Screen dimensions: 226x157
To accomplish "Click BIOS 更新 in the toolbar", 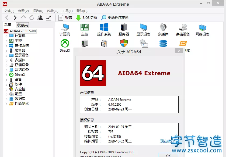I will point(86,18).
